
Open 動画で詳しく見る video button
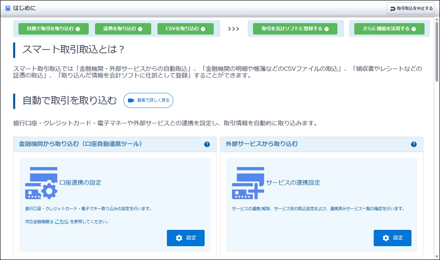tap(148, 100)
